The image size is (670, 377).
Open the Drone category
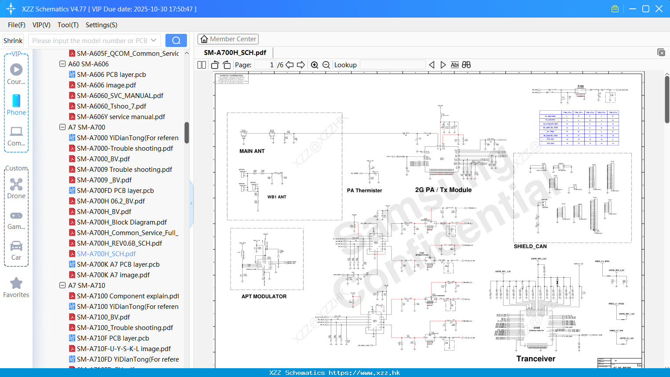[x=16, y=188]
